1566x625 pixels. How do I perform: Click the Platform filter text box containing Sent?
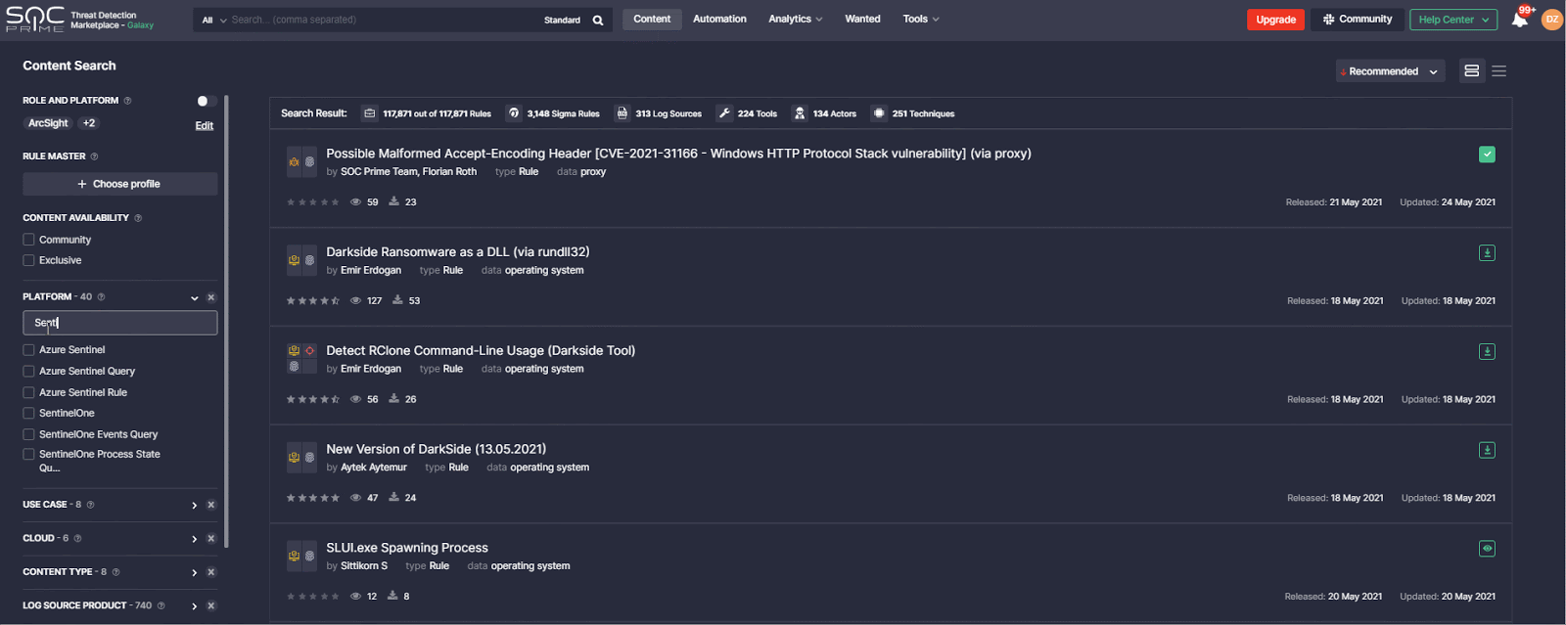tap(120, 323)
